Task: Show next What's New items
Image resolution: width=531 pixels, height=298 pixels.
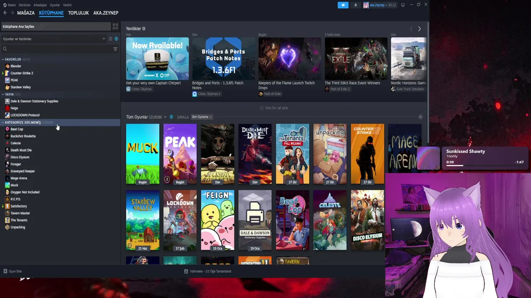Action: (419, 29)
